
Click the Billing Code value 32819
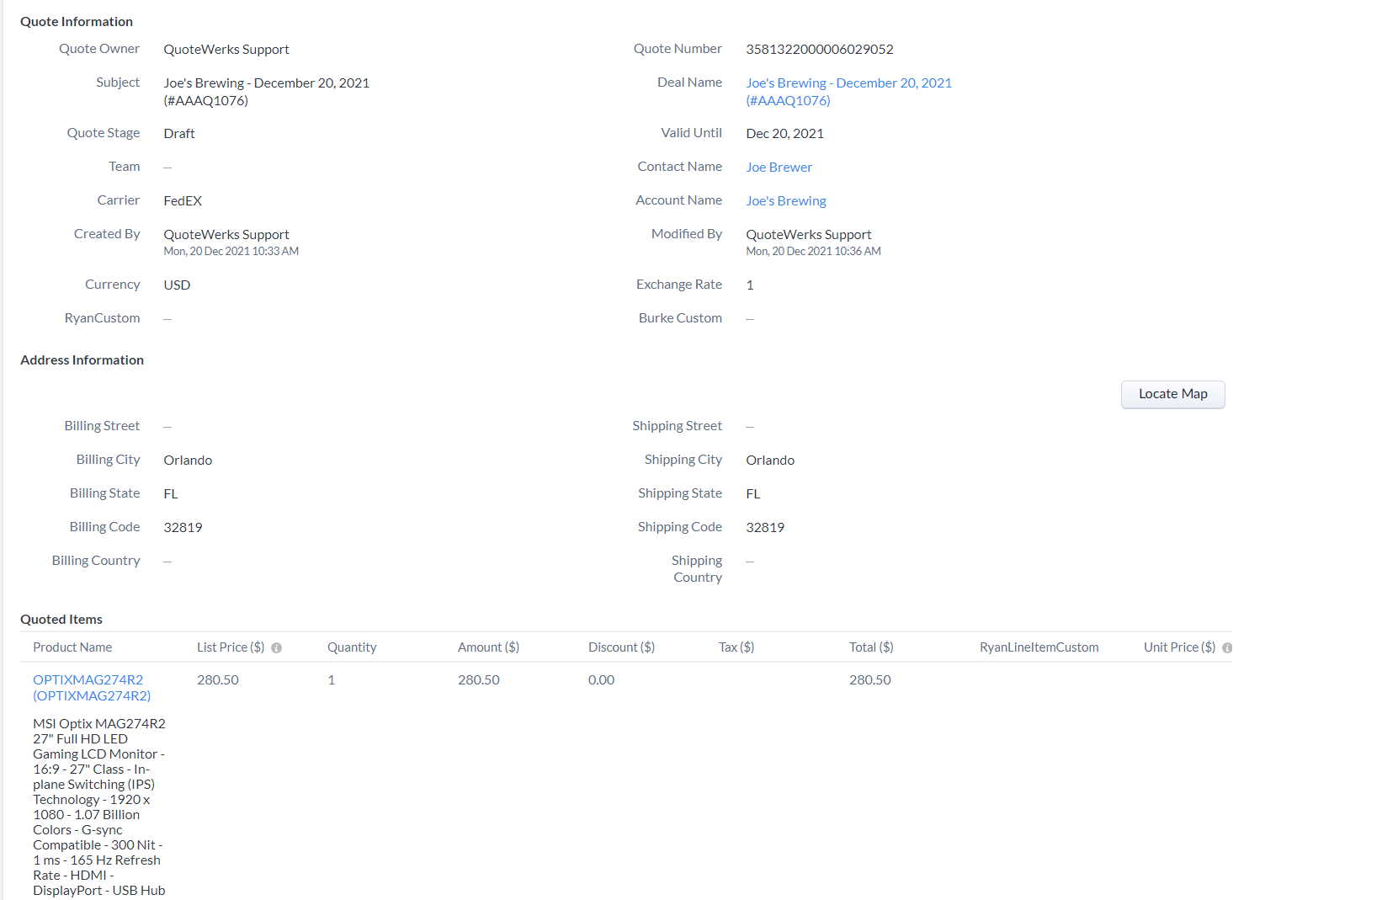tap(183, 528)
